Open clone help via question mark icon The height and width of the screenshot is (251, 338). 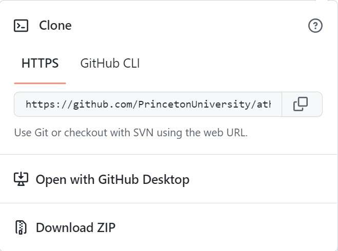point(315,26)
